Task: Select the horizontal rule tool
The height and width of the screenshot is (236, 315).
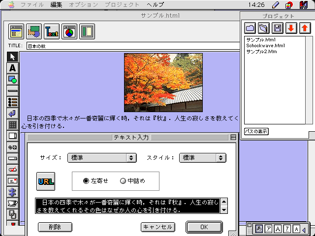Action: click(x=13, y=90)
